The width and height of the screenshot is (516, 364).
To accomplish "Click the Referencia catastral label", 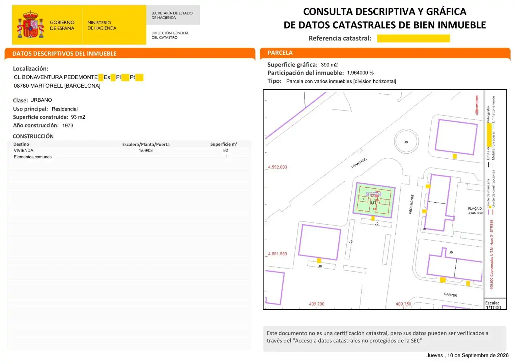I will [340, 38].
